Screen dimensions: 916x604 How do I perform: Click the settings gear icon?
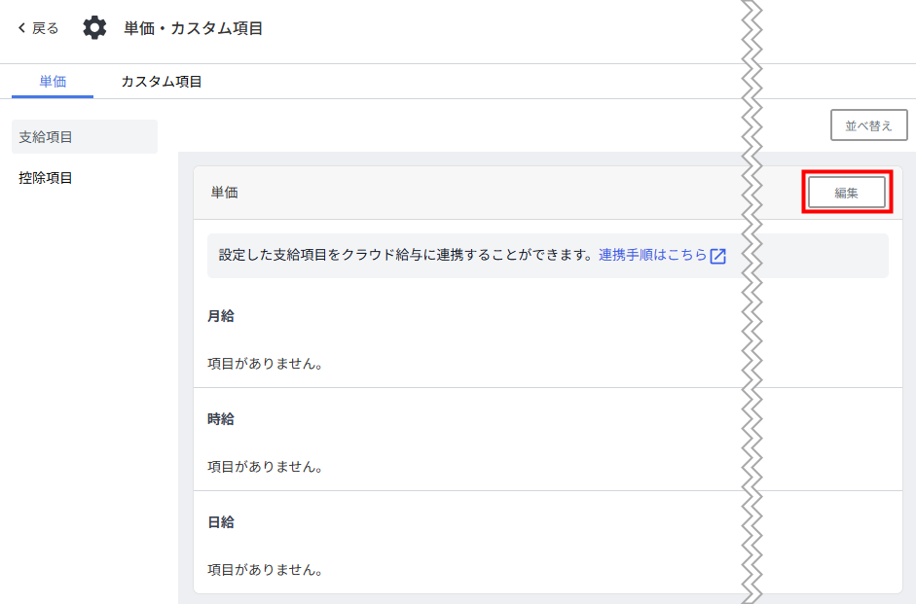[94, 28]
